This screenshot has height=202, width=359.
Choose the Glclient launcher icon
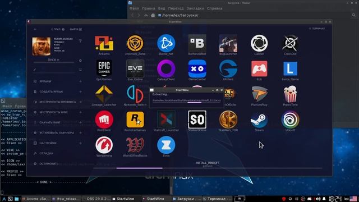click(x=228, y=68)
